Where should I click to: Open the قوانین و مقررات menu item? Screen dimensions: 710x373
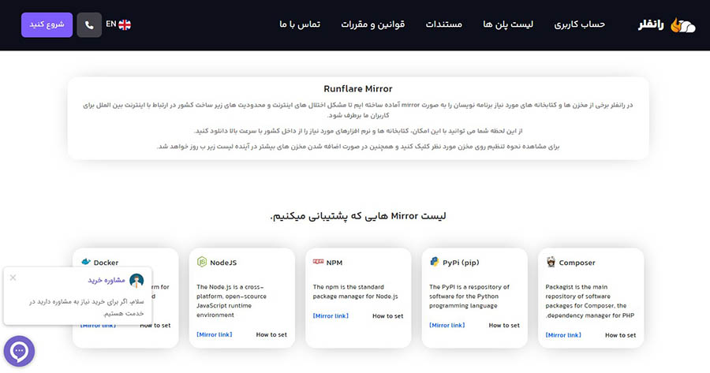(x=372, y=24)
